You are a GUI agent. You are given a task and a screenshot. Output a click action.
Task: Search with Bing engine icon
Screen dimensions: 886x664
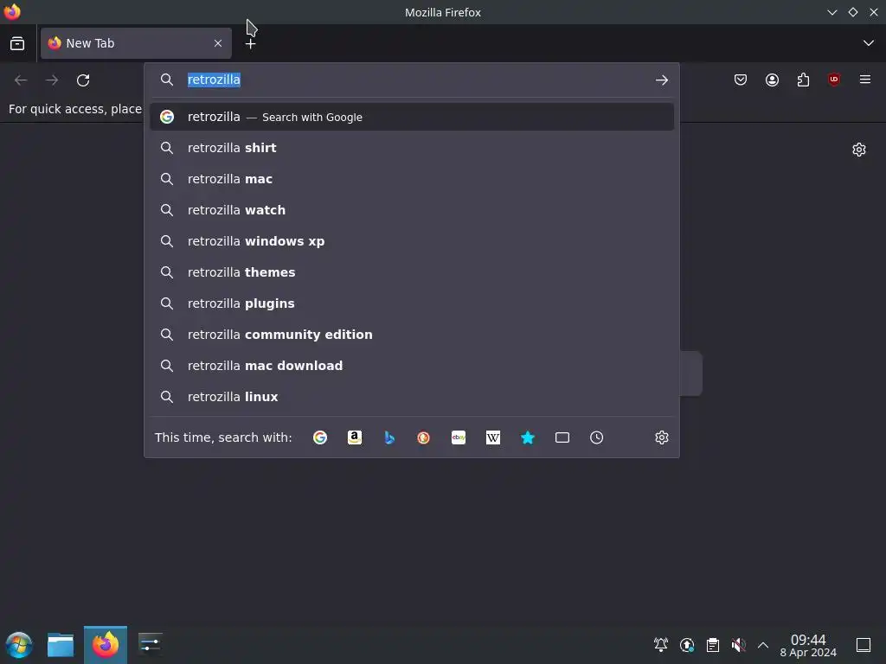coord(389,437)
